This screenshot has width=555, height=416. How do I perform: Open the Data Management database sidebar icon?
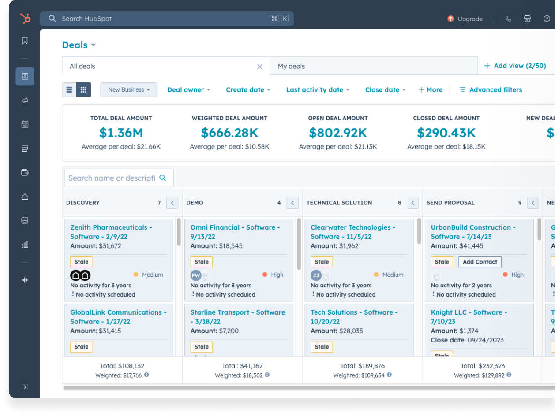(25, 220)
